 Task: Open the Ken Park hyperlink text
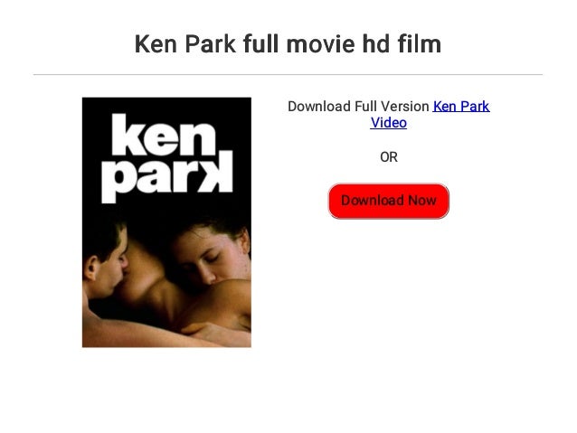click(x=461, y=107)
